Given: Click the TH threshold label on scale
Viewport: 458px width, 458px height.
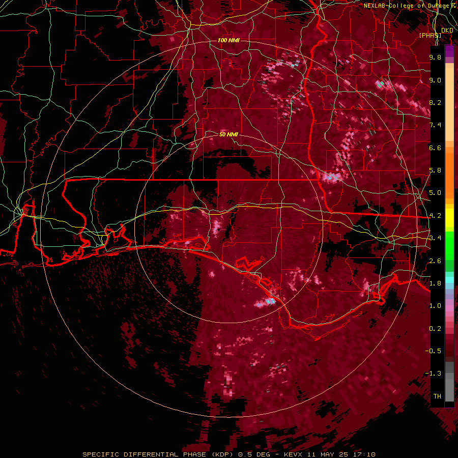Looking at the screenshot, I should [x=437, y=396].
